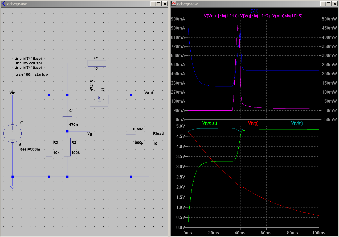This screenshot has height=237, width=339.
Task: Minimize the dcbegr.asc schematic window
Action: (153, 4)
